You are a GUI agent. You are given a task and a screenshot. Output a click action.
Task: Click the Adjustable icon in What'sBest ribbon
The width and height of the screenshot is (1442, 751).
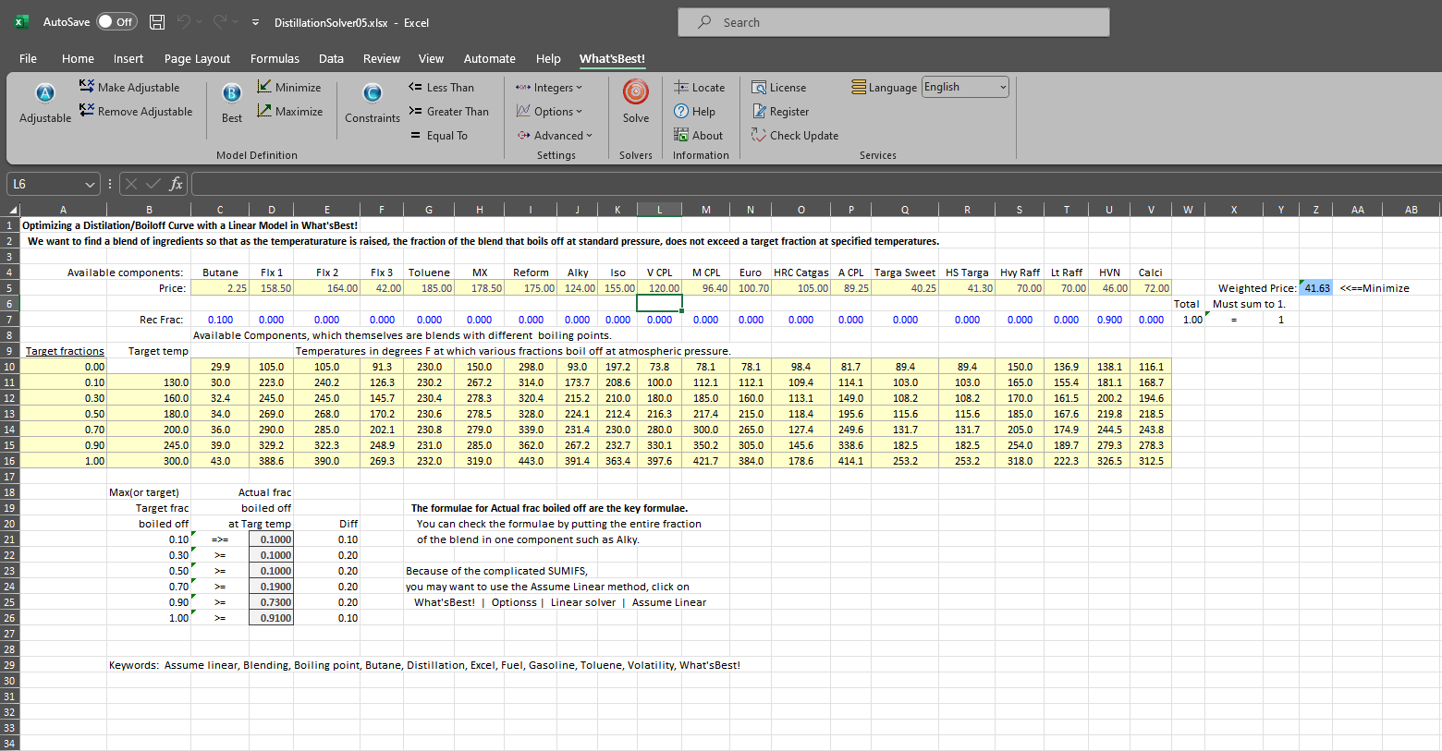[x=44, y=93]
